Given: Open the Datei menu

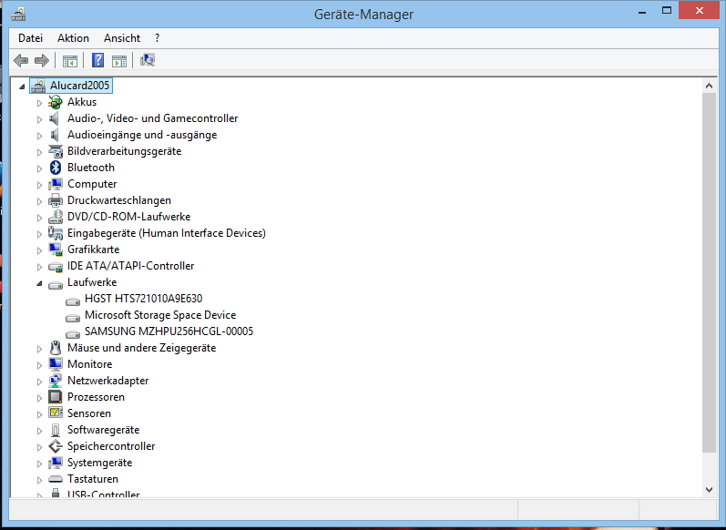Looking at the screenshot, I should pos(31,38).
